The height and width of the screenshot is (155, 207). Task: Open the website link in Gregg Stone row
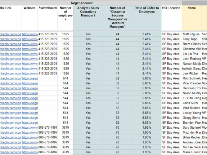[x=30, y=118]
